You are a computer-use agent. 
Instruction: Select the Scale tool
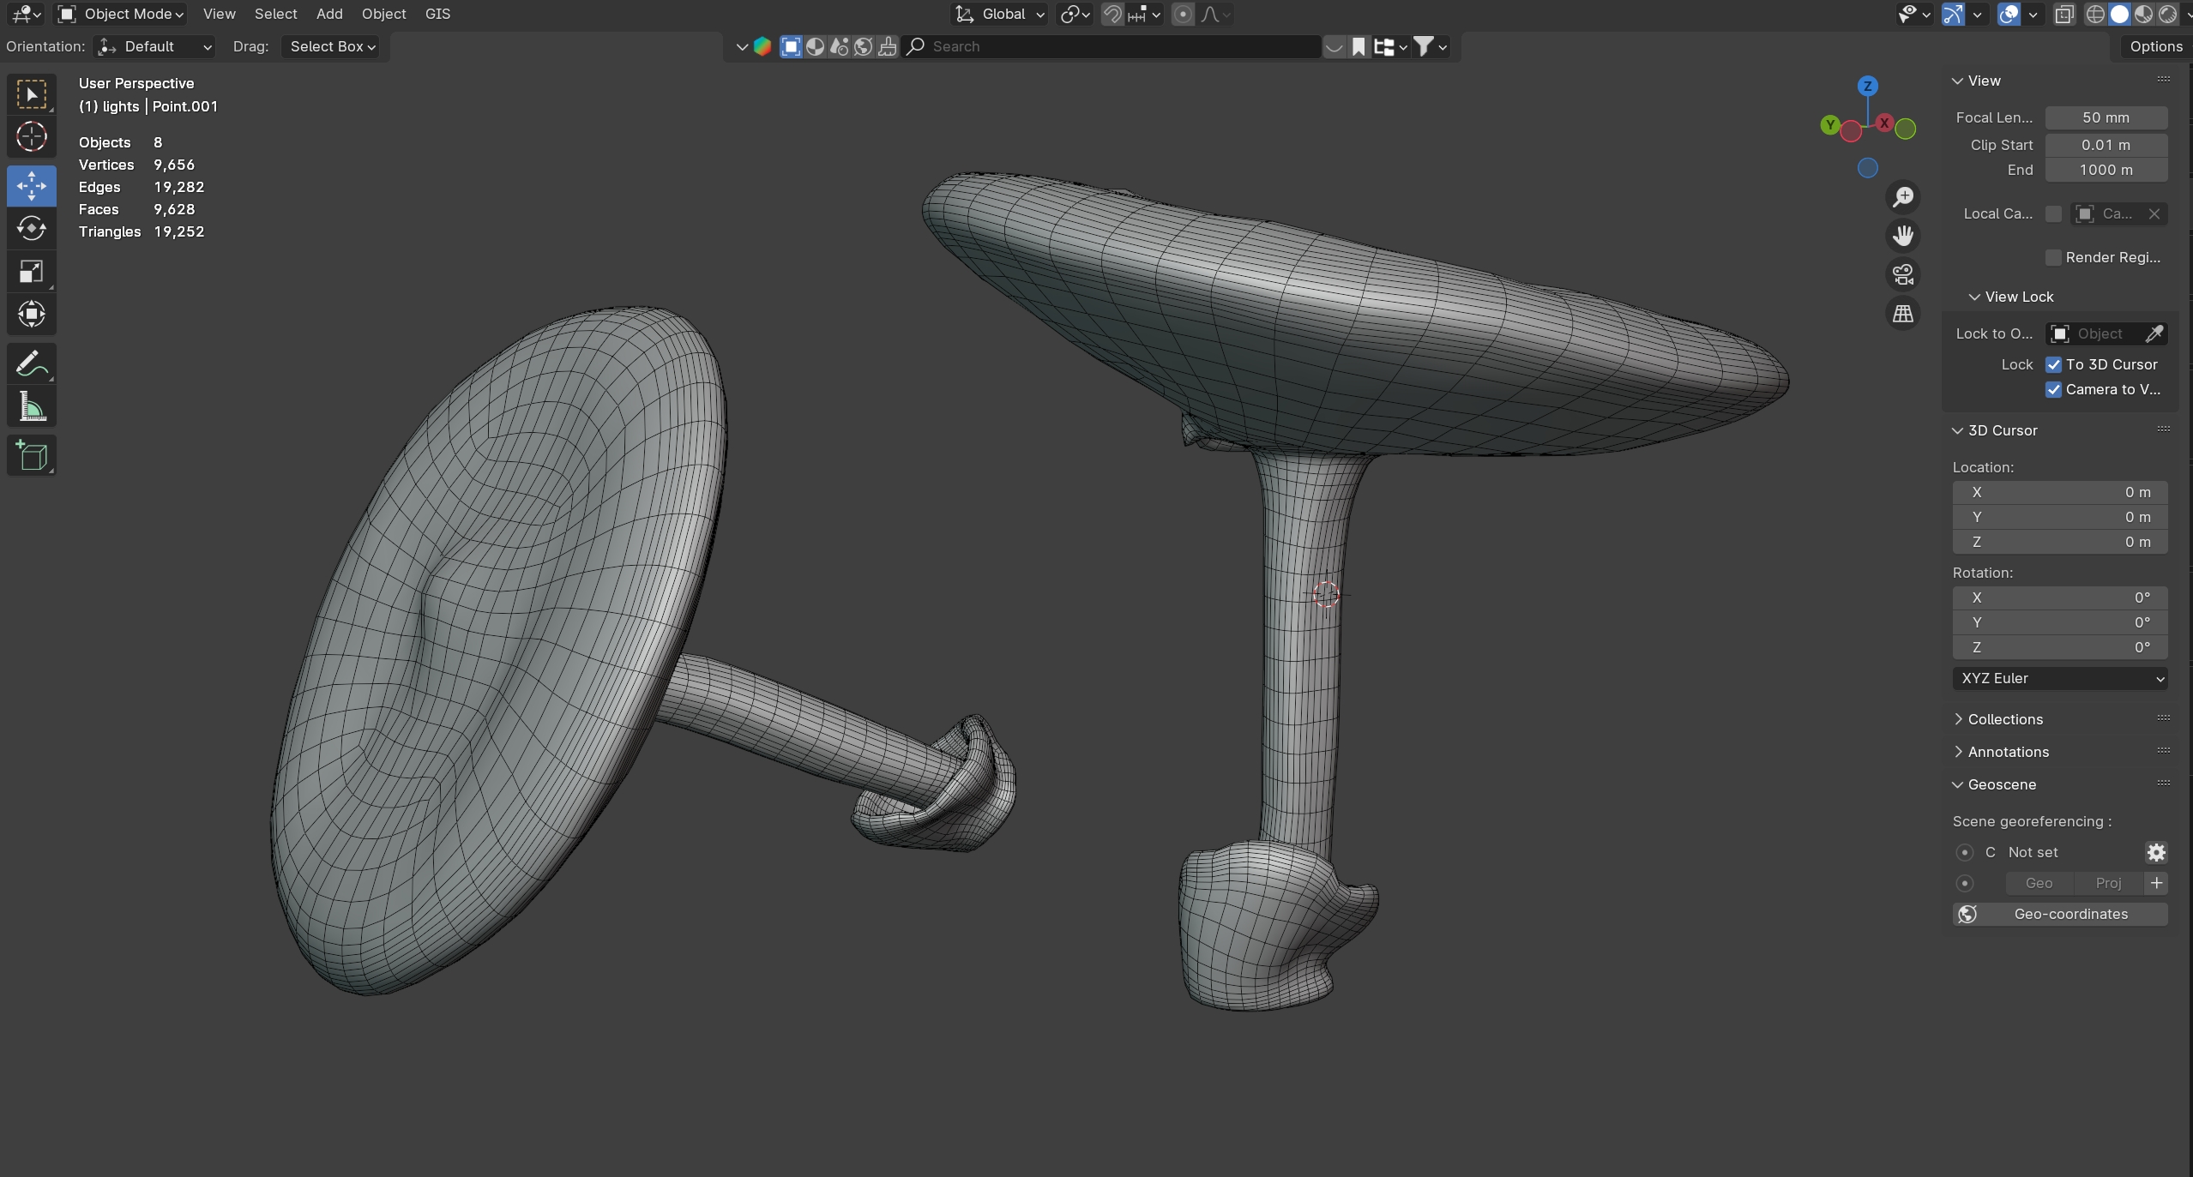pyautogui.click(x=32, y=272)
